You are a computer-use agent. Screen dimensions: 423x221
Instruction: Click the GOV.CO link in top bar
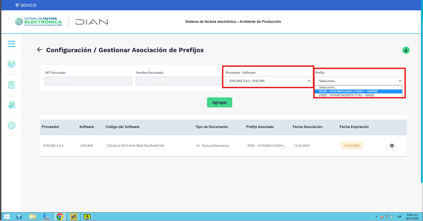pos(26,5)
